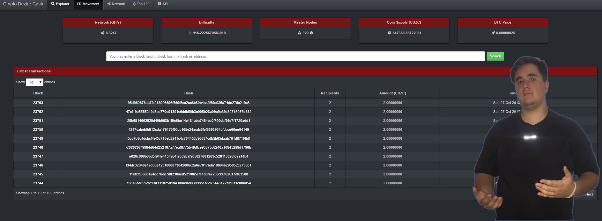Click the amount cell for block 23752
Image resolution: width=602 pixels, height=221 pixels.
coord(393,112)
